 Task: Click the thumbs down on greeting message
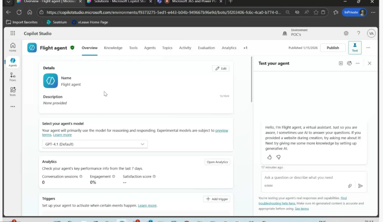278,157
